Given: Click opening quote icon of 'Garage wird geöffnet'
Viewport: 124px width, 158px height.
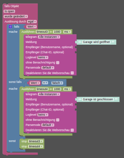Looking at the screenshot, I should 80,42.
